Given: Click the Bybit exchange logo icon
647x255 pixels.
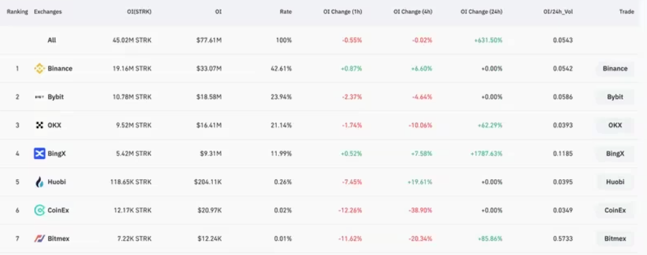Looking at the screenshot, I should (39, 97).
